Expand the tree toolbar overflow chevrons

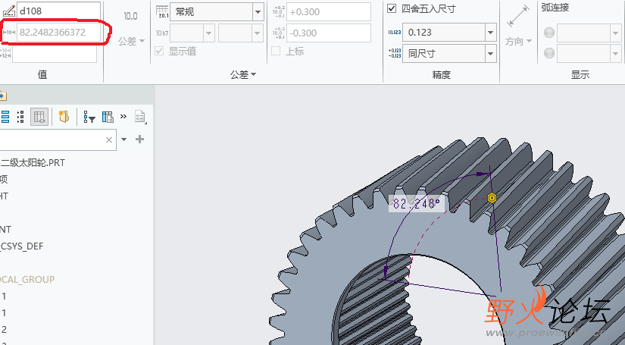click(x=123, y=117)
